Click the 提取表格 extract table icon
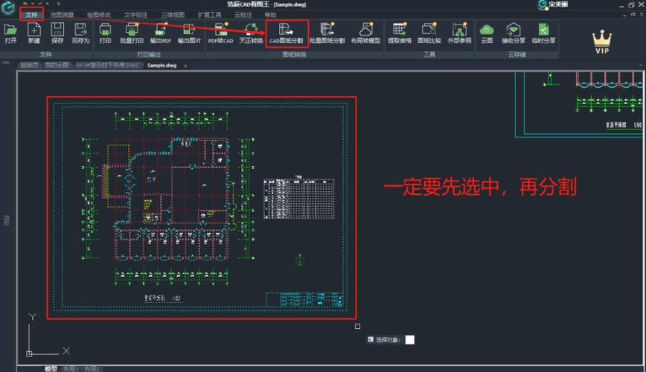646x372 pixels. click(x=400, y=33)
